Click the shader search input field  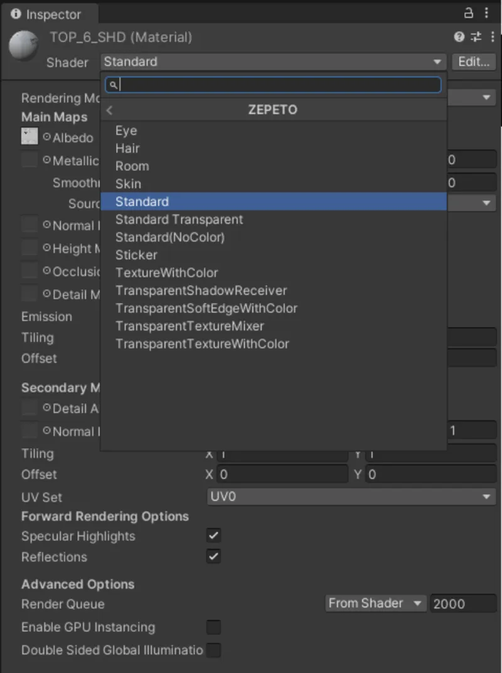pyautogui.click(x=273, y=84)
